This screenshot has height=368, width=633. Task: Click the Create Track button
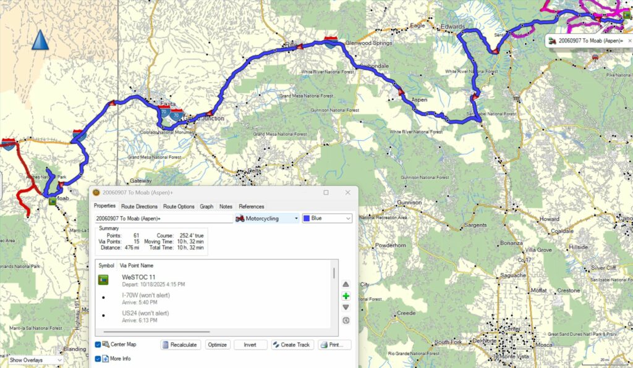point(291,345)
